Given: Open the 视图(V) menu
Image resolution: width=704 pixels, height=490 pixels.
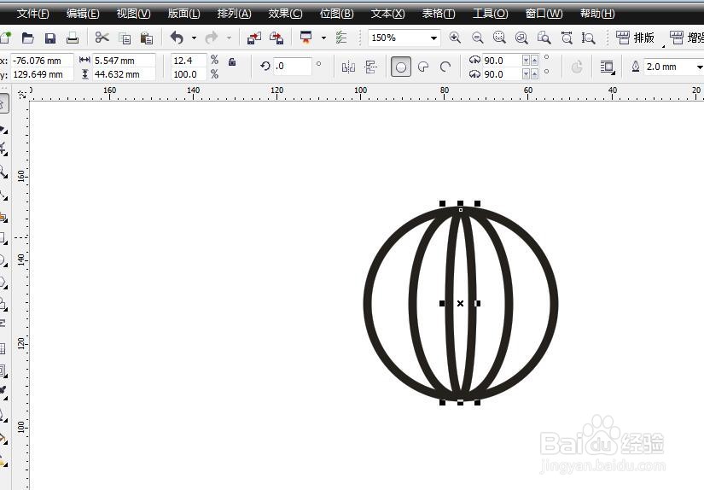Looking at the screenshot, I should click(134, 14).
